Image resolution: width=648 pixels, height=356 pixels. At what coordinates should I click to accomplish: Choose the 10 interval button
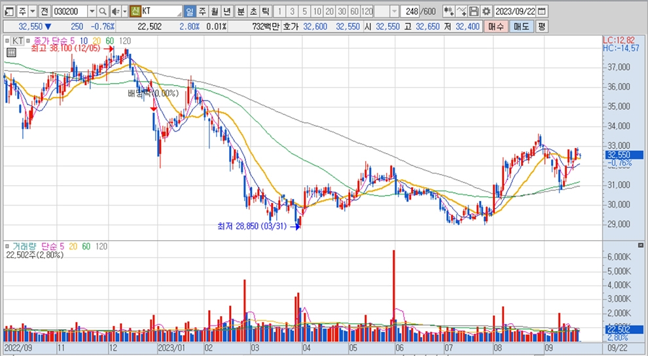point(317,11)
